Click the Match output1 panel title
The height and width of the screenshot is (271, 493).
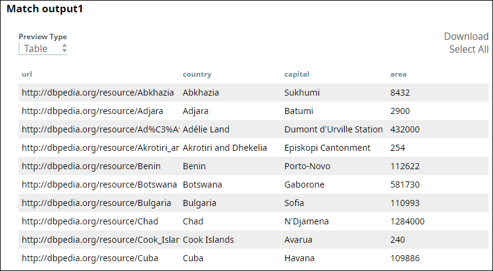tap(45, 10)
